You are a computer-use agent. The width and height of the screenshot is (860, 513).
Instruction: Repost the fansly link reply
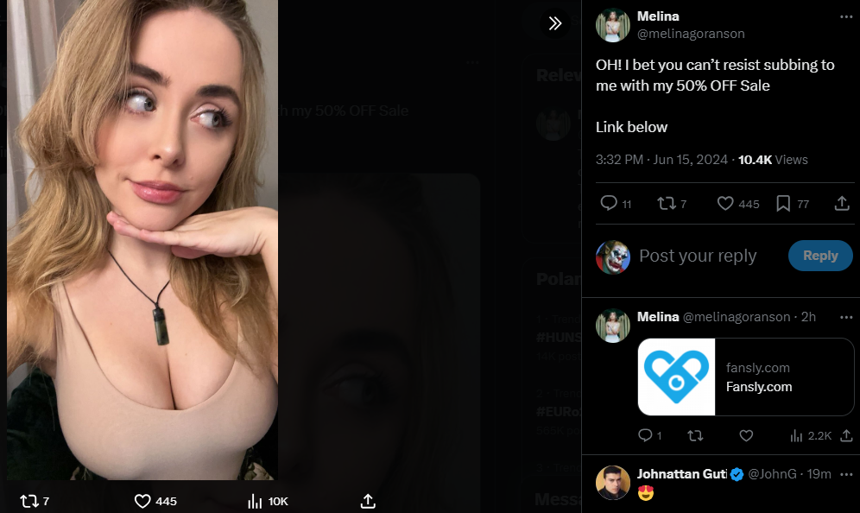pos(695,435)
